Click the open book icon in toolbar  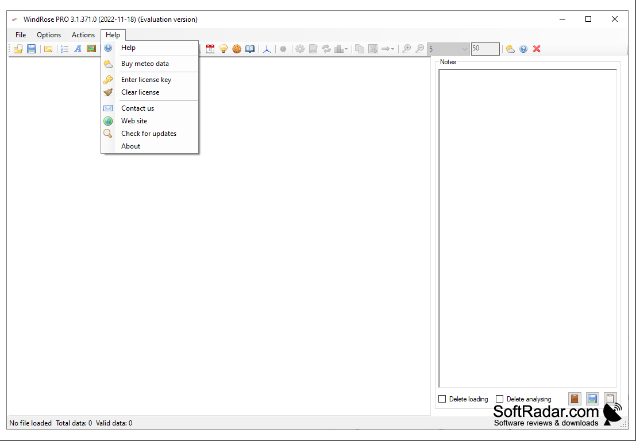click(250, 49)
